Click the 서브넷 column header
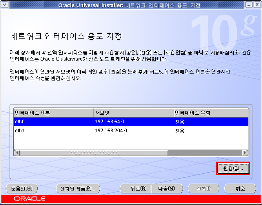Viewport: 262px width, 205px height. [134, 113]
